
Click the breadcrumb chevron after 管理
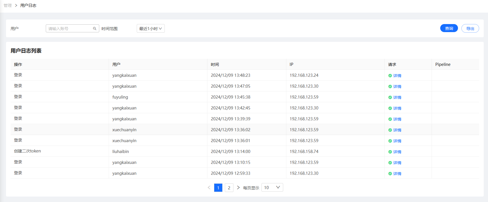(x=16, y=5)
